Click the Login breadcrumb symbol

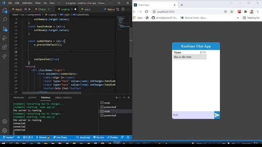[x=65, y=15]
